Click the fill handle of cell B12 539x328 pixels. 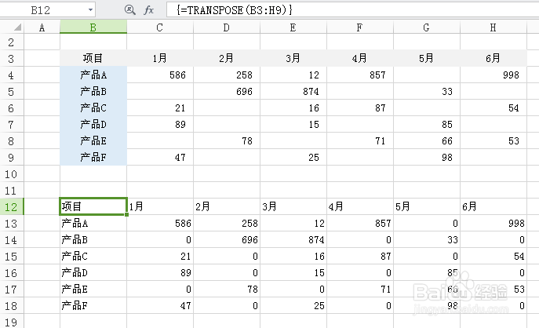[126, 214]
